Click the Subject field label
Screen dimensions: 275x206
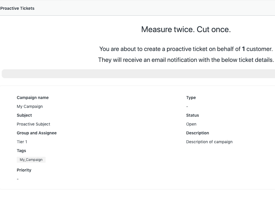24,115
